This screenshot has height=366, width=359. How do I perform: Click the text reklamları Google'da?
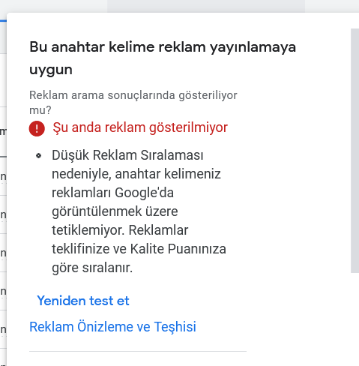(x=112, y=193)
